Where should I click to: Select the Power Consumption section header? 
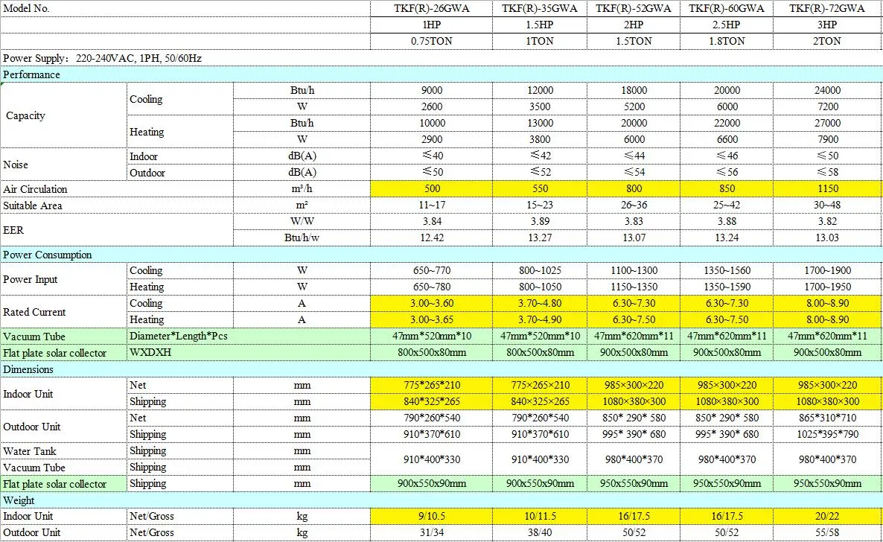(x=48, y=255)
